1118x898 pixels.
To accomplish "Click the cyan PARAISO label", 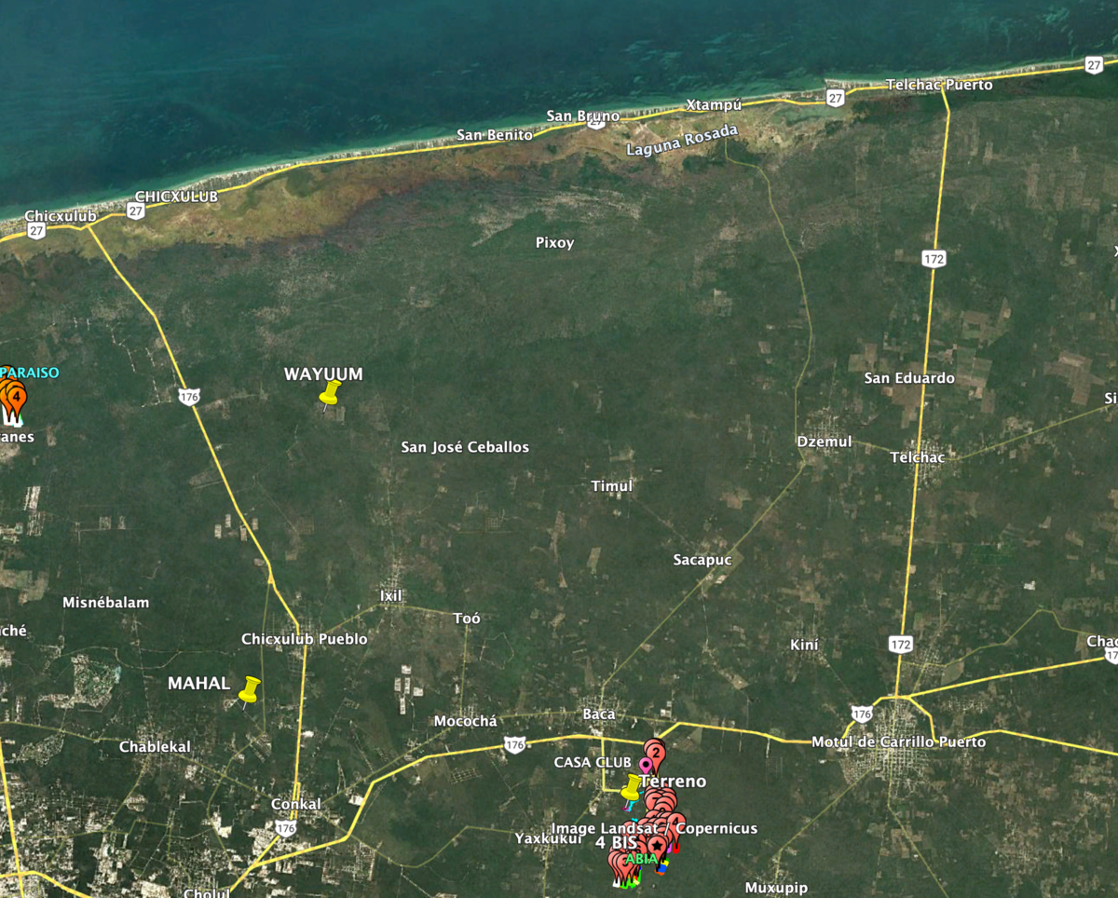I will (29, 373).
